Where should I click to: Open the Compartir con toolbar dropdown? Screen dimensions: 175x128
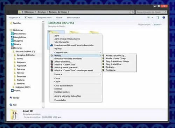point(44,17)
